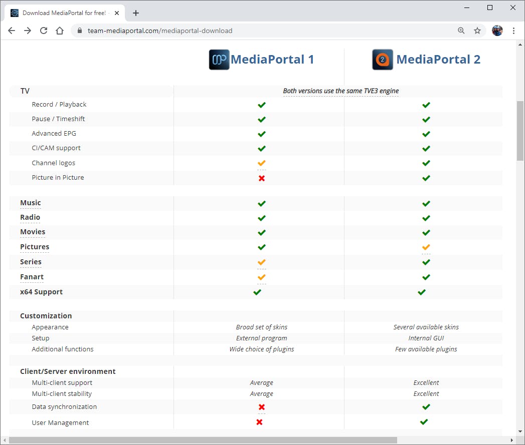Click MediaPortal 2 check for Channel logos
This screenshot has width=525, height=445.
point(426,163)
